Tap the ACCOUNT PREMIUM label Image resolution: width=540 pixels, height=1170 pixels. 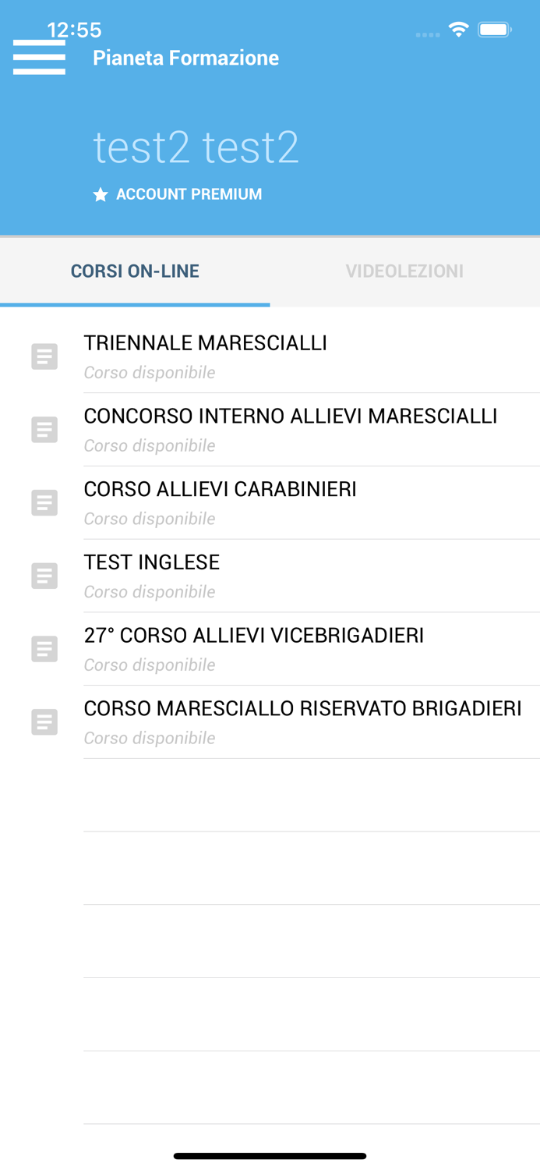pyautogui.click(x=189, y=194)
